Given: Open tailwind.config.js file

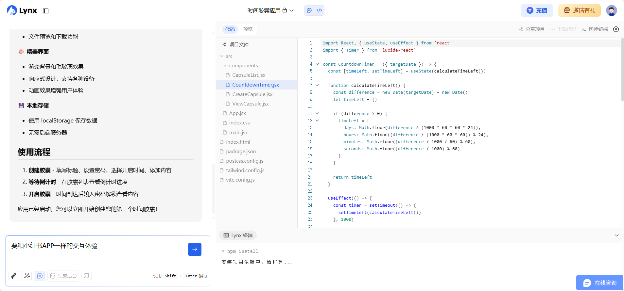Looking at the screenshot, I should 257,170.
